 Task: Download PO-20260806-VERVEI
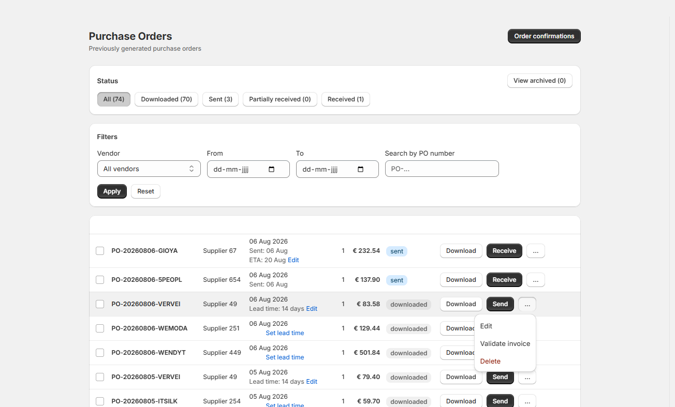(461, 304)
